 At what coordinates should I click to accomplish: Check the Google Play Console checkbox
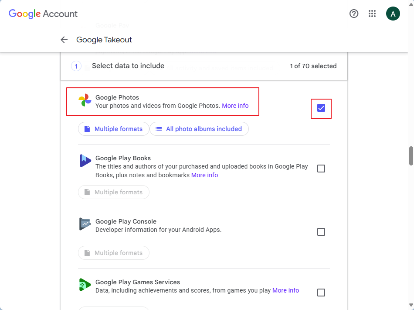tap(321, 232)
